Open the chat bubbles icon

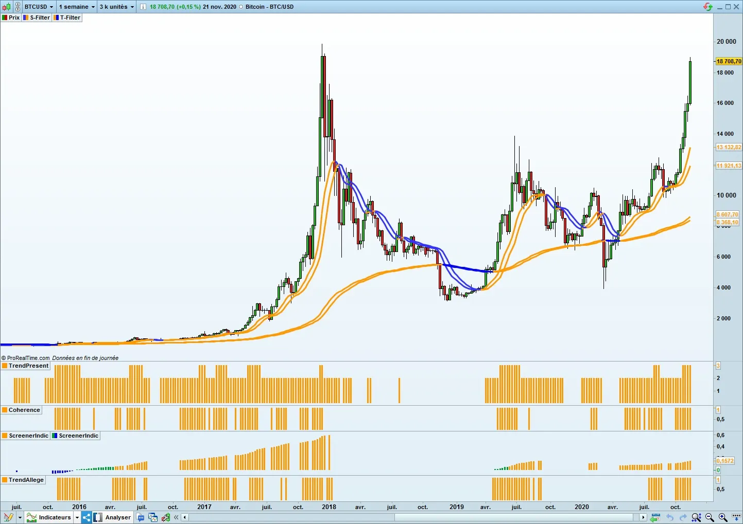tap(141, 517)
